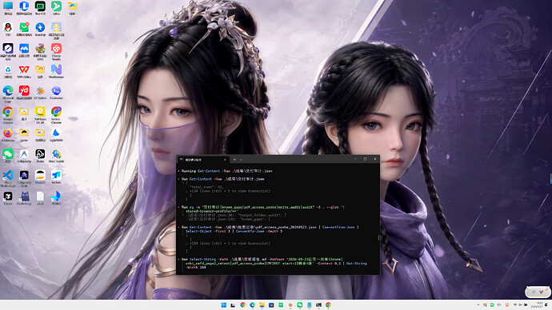Click the 'known_gaps' search result line

click(x=228, y=219)
